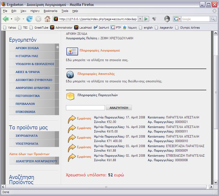Open the search engine selector dropdown
Screen dimensions: 219x196
180,19
